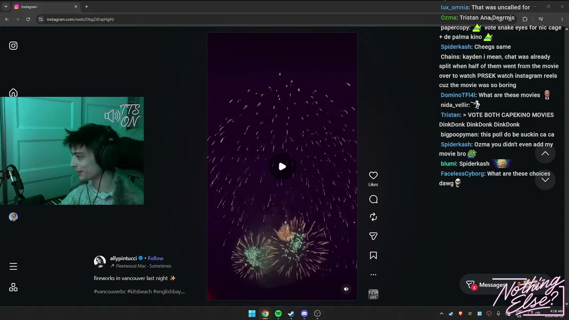The height and width of the screenshot is (320, 569).
Task: Open the Windows Start menu
Action: 252,314
